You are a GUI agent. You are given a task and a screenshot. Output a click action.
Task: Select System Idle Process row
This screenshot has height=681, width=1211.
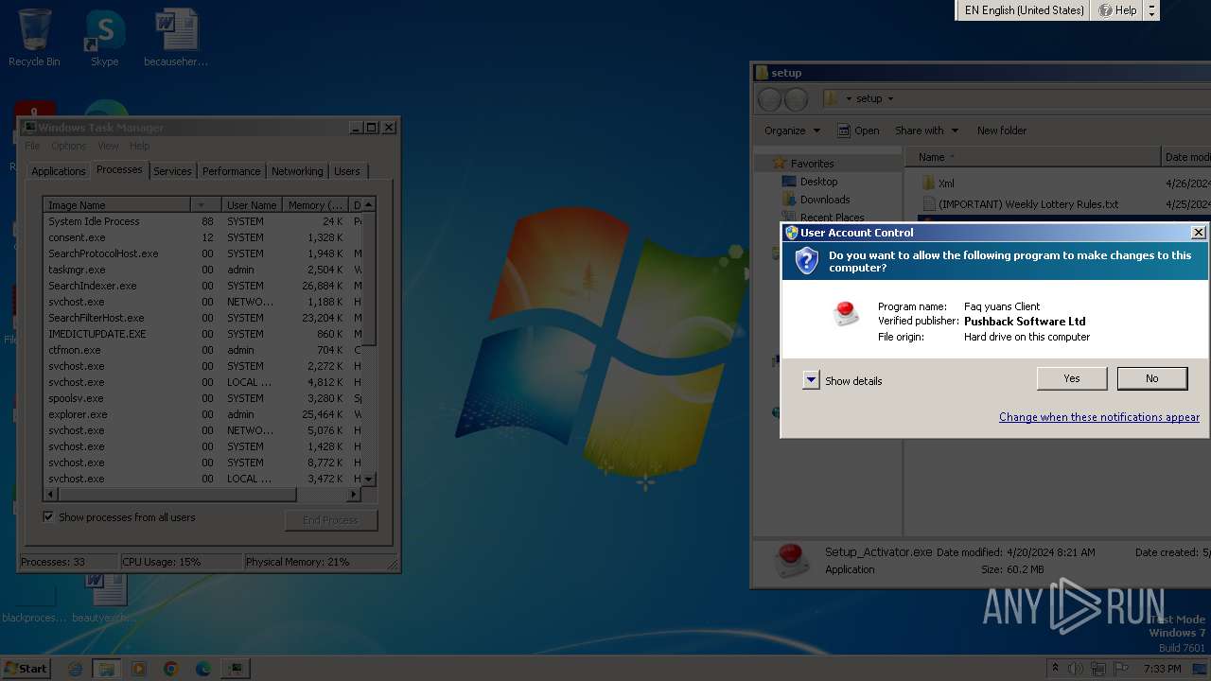tap(202, 221)
